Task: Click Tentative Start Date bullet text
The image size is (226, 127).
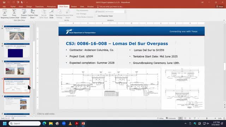Action: click(155, 56)
